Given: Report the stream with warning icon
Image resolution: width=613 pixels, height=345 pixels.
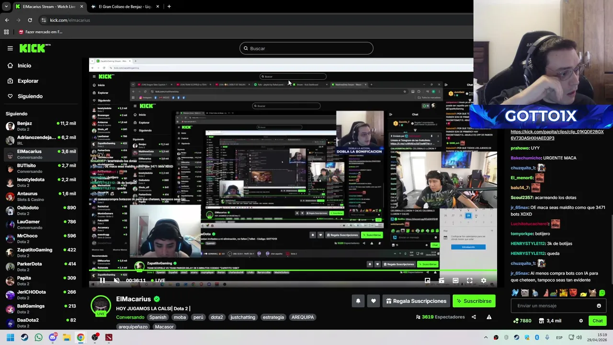Looking at the screenshot, I should pos(489,317).
